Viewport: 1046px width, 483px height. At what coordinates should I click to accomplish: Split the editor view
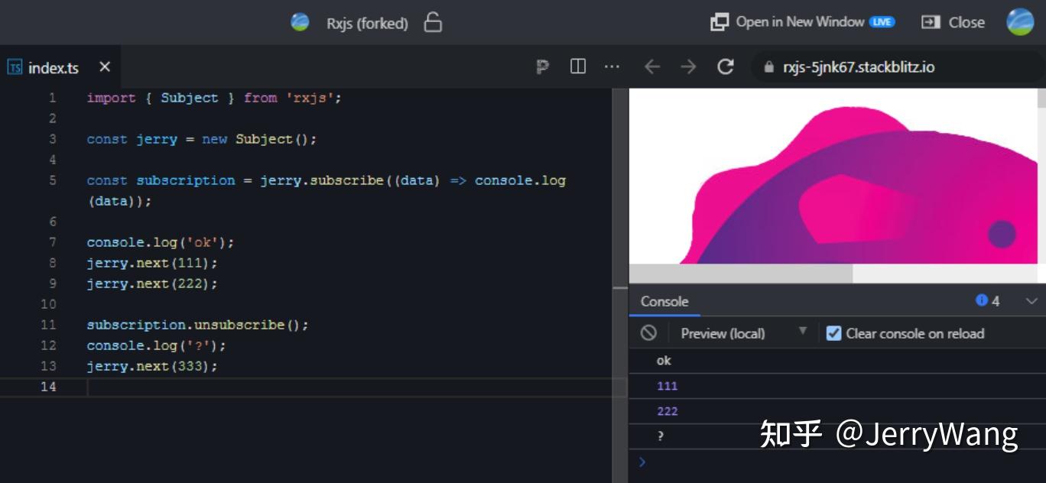(578, 66)
